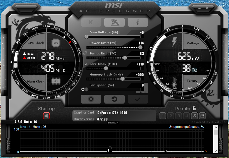Click the Profile label
Screen dimensions: 229x158
tap(182, 109)
